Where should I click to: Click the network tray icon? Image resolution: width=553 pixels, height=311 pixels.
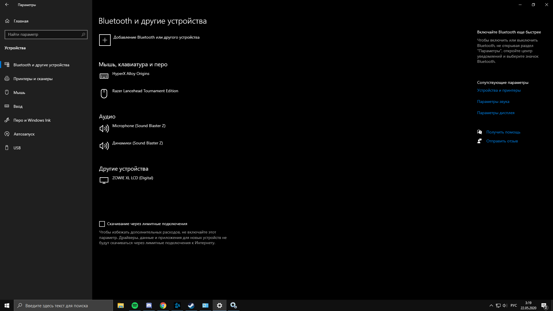498,306
